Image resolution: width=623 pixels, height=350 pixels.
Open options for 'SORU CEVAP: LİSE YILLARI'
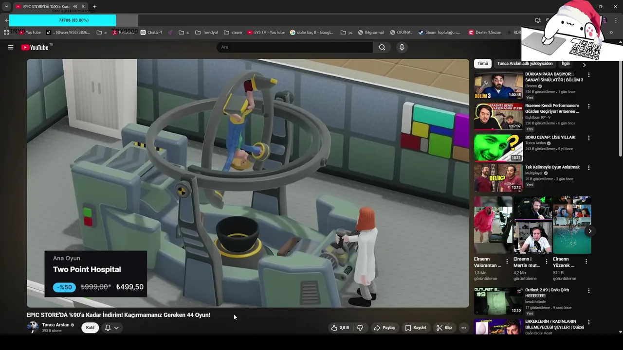pos(588,138)
